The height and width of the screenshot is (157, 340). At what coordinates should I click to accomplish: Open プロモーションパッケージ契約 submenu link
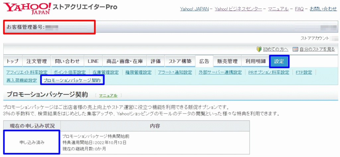pos(72,80)
